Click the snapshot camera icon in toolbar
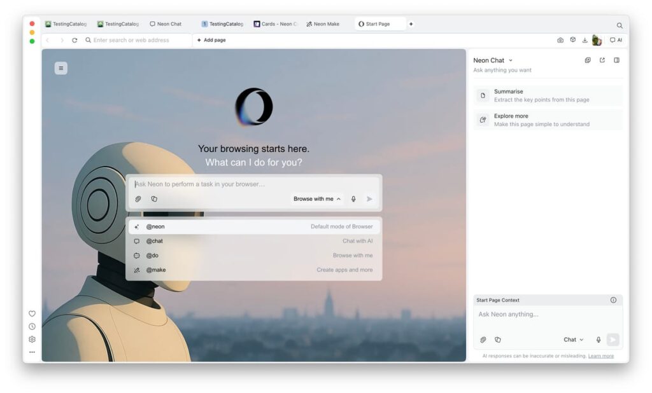 tap(560, 40)
